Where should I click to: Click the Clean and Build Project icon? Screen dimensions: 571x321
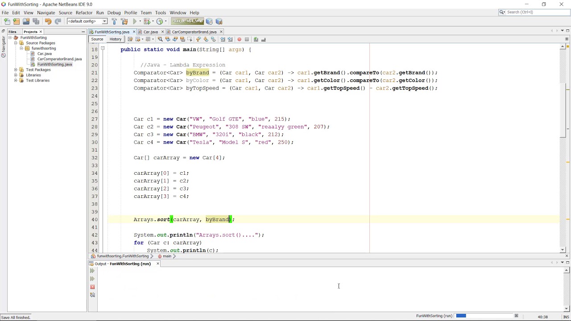124,21
